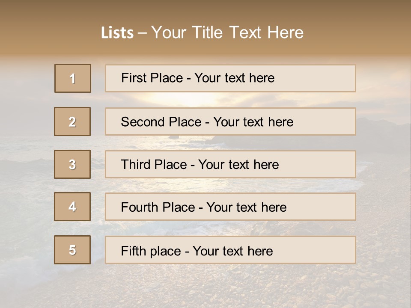This screenshot has width=411, height=308.
Task: Click "Your text here" in Second Place row
Action: click(253, 122)
